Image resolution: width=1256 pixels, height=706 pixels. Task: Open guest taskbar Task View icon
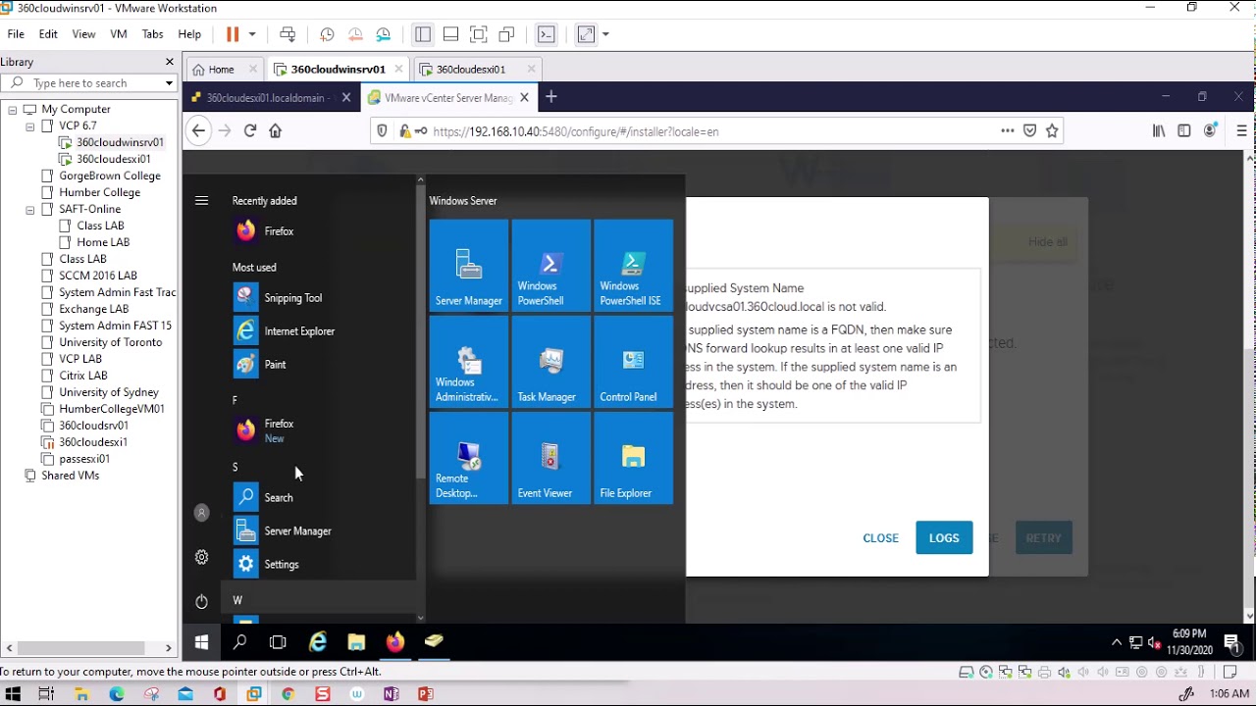(x=278, y=642)
